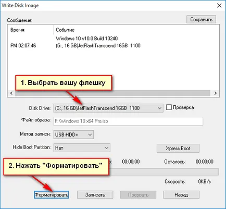Select the log entry 'JetFlashTranscend 16GB 1100'

[x=98, y=46]
